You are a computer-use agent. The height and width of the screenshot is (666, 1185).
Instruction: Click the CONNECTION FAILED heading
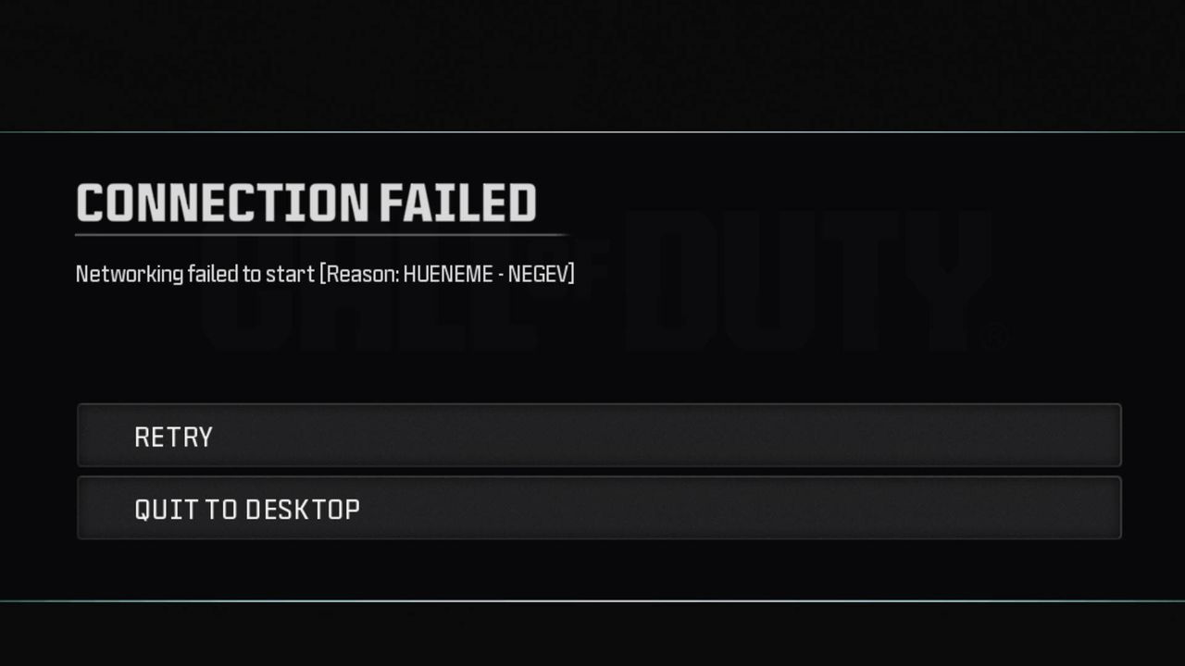(306, 203)
